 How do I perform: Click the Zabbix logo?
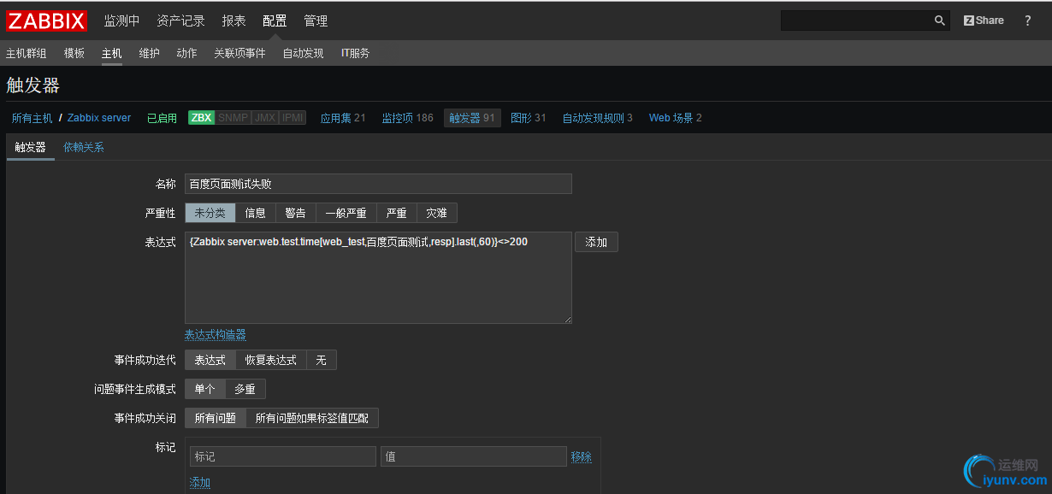point(46,20)
